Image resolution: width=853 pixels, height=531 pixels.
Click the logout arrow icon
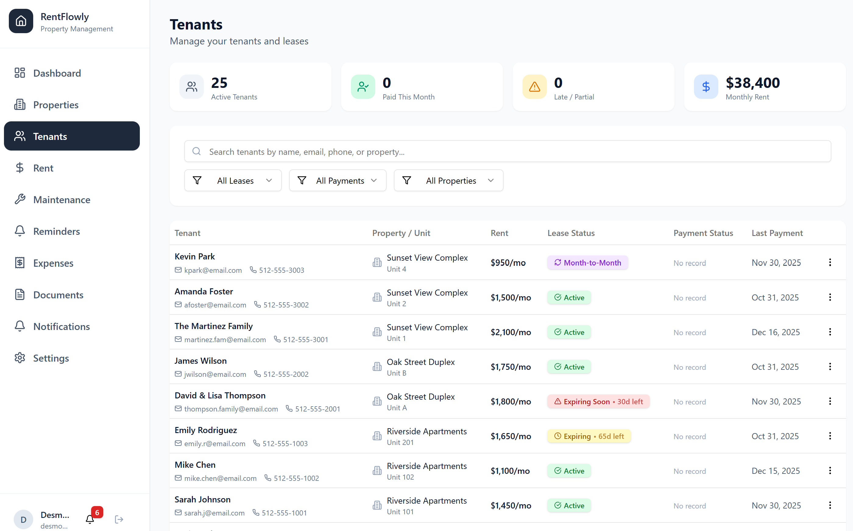119,519
